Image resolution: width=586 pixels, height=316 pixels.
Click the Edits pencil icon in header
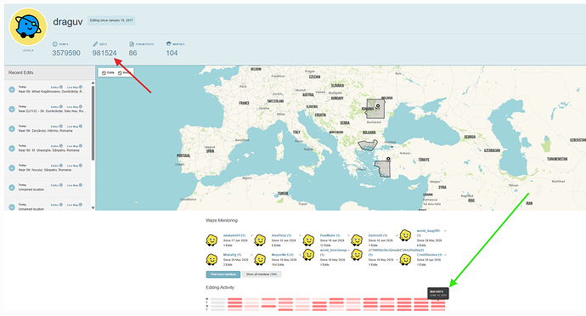click(95, 44)
